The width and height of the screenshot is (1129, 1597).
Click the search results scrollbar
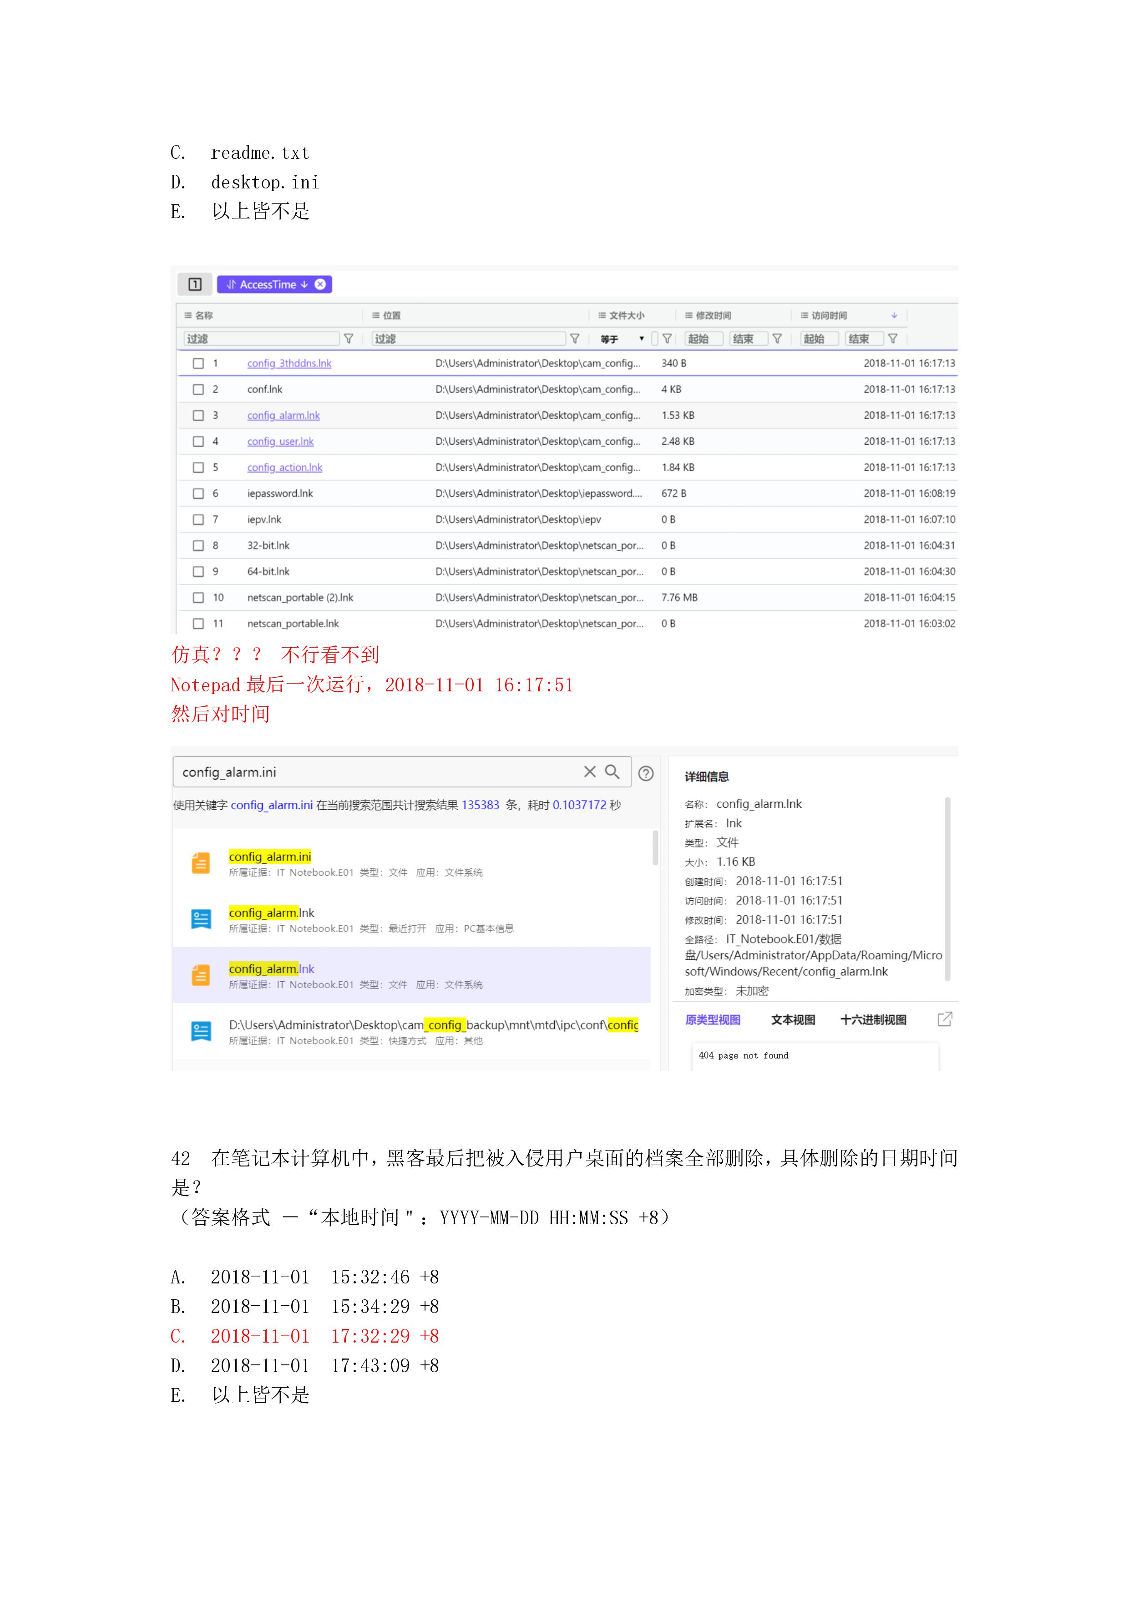coord(655,847)
